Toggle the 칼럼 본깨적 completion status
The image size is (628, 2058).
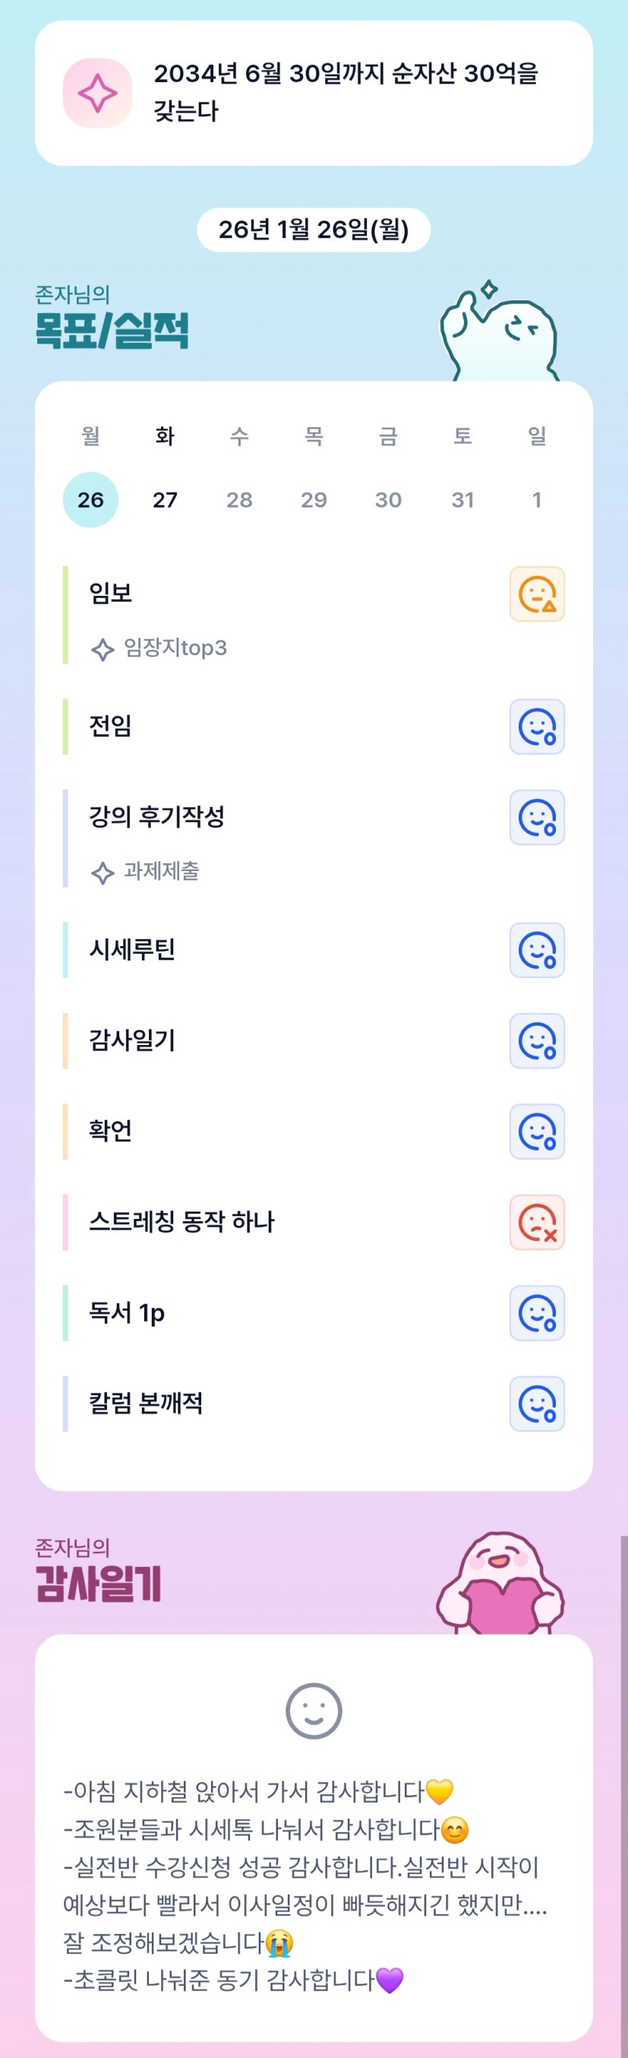pyautogui.click(x=537, y=1404)
